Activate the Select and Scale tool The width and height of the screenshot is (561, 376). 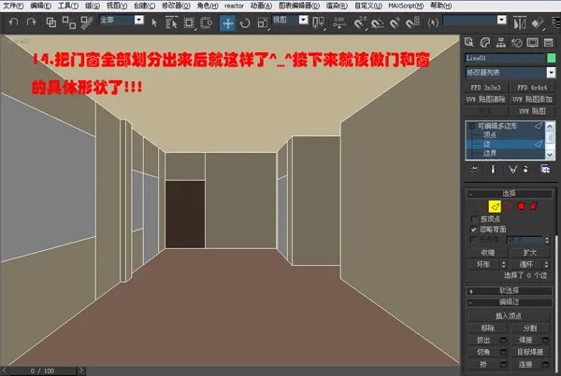click(263, 23)
